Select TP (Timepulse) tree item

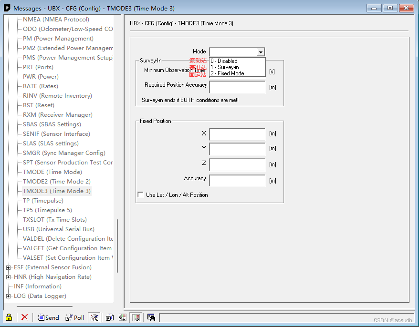(43, 201)
